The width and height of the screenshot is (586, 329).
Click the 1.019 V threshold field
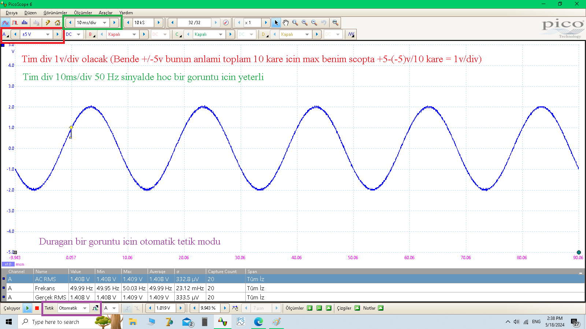click(x=165, y=308)
